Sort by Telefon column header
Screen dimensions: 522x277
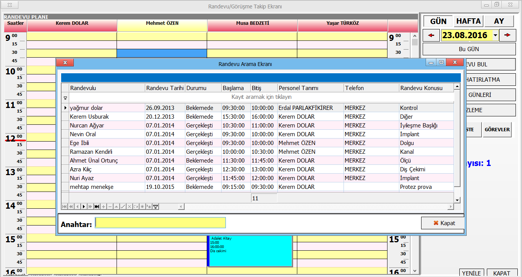point(371,88)
